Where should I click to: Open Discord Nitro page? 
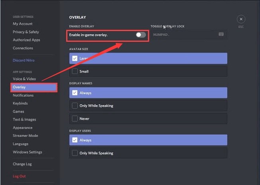click(24, 60)
